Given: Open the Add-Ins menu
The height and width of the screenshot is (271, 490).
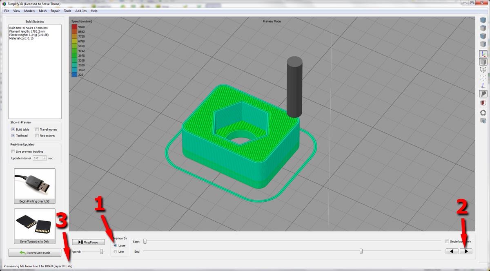Looking at the screenshot, I should pos(81,11).
